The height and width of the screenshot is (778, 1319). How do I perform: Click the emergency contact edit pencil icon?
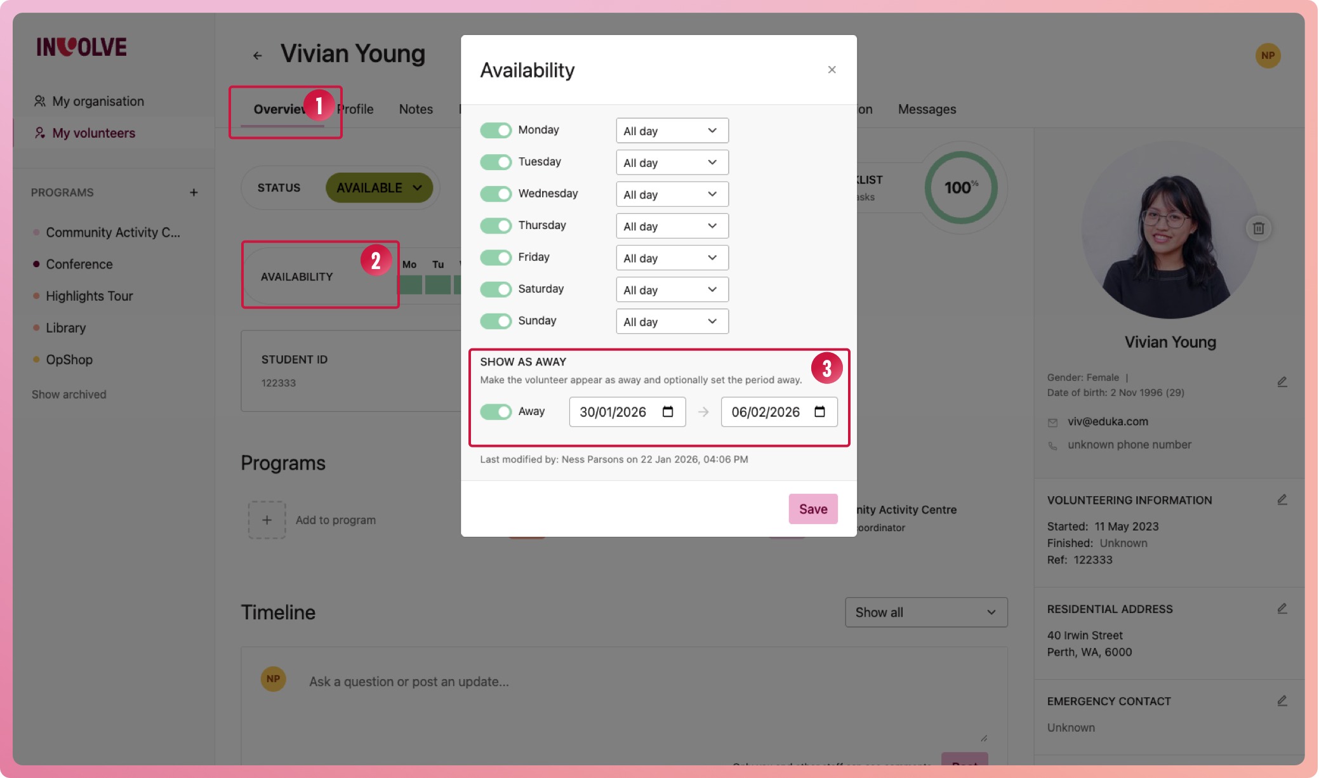[1282, 701]
